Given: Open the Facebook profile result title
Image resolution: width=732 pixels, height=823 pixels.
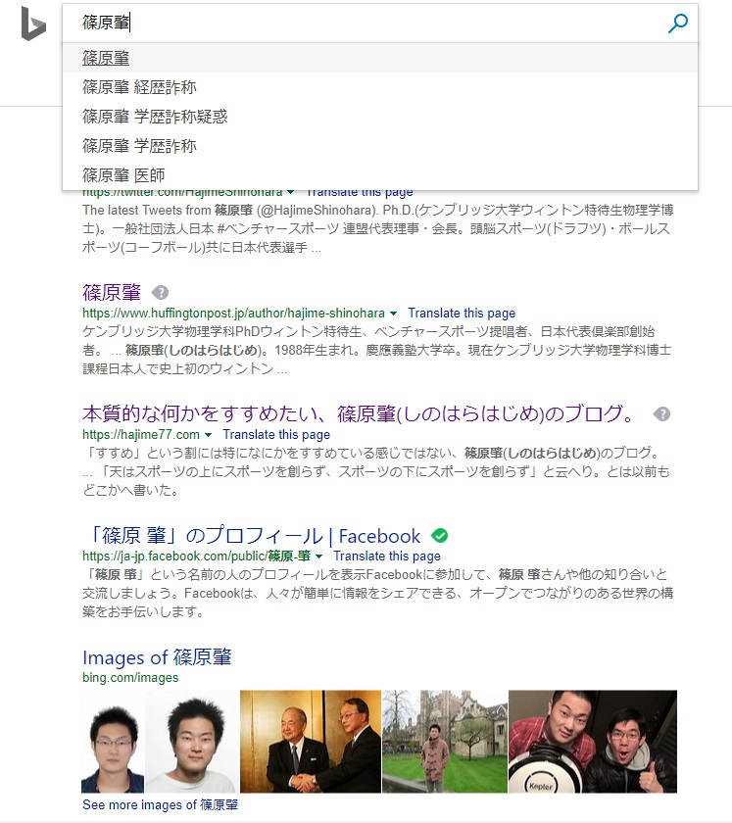Looking at the screenshot, I should pyautogui.click(x=252, y=535).
